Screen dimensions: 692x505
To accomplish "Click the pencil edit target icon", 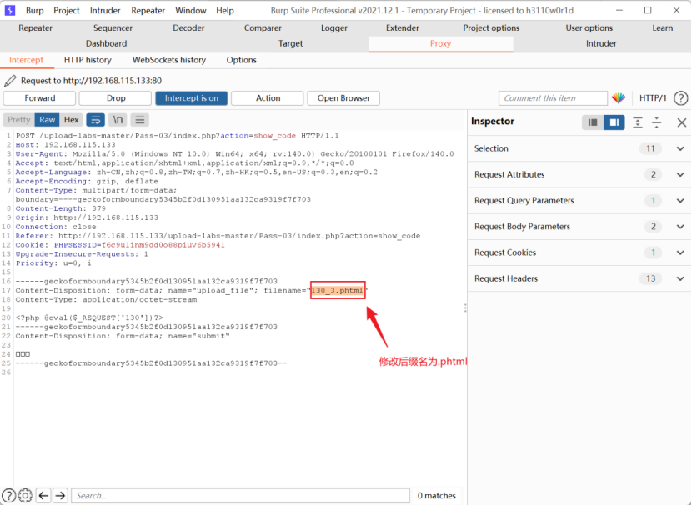I will (x=10, y=81).
